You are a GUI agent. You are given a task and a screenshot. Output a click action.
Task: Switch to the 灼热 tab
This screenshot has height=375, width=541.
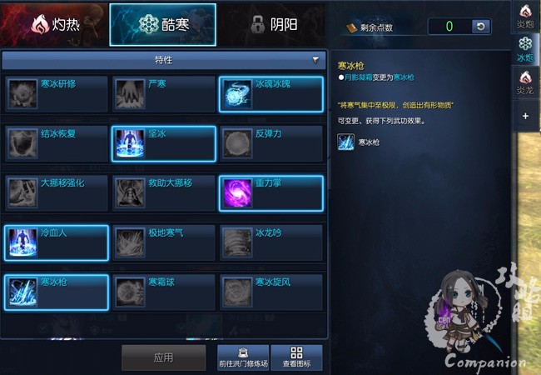click(x=54, y=24)
